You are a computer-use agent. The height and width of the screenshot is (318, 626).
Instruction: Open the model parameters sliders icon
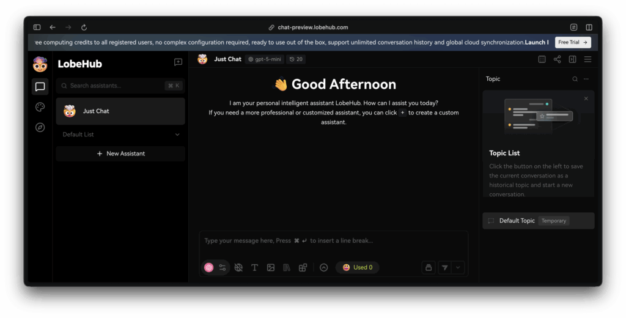click(223, 267)
